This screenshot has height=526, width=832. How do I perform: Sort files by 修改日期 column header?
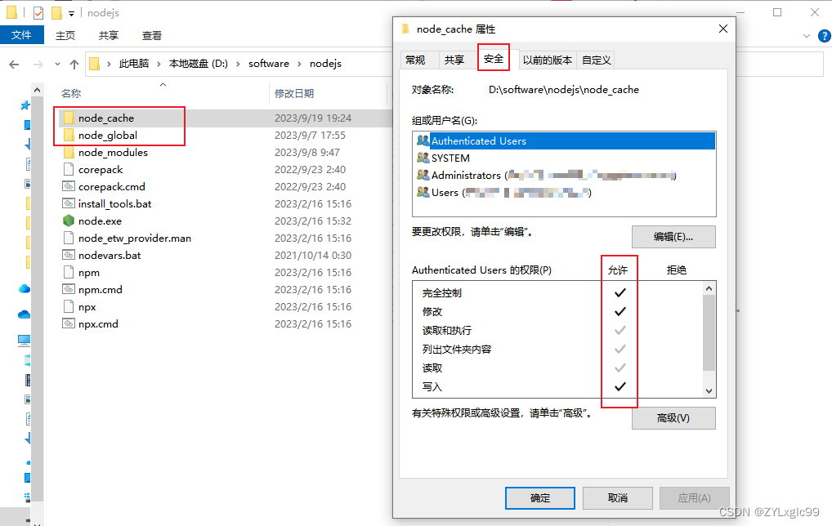(x=294, y=94)
